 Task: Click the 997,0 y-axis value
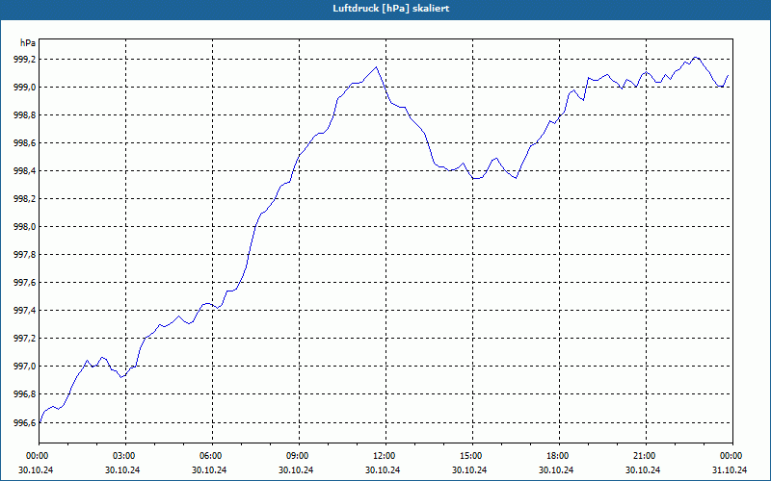coord(25,367)
